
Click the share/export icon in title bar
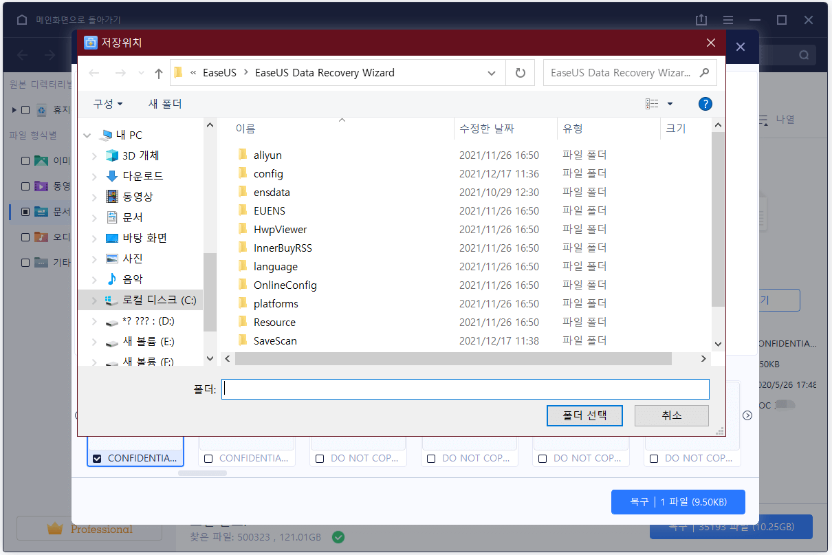(x=701, y=20)
